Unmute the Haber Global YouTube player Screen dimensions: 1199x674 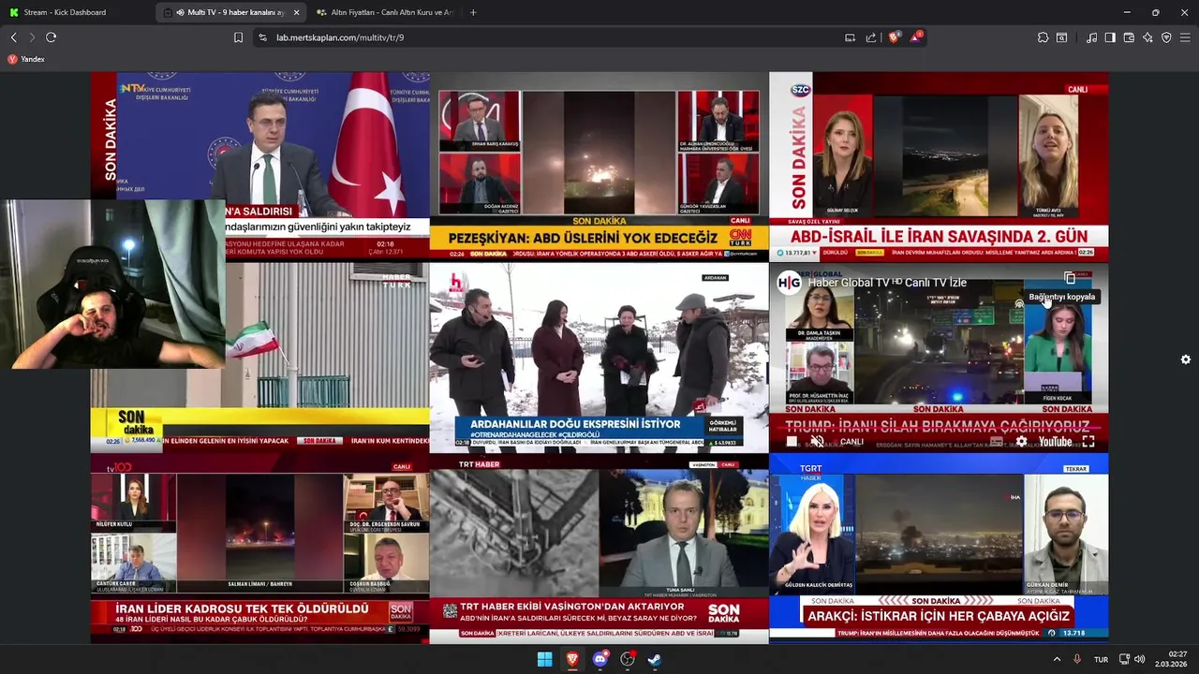[817, 442]
